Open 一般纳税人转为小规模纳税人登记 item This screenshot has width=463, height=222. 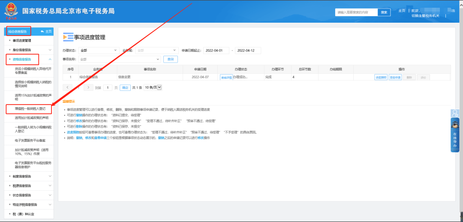[33, 129]
